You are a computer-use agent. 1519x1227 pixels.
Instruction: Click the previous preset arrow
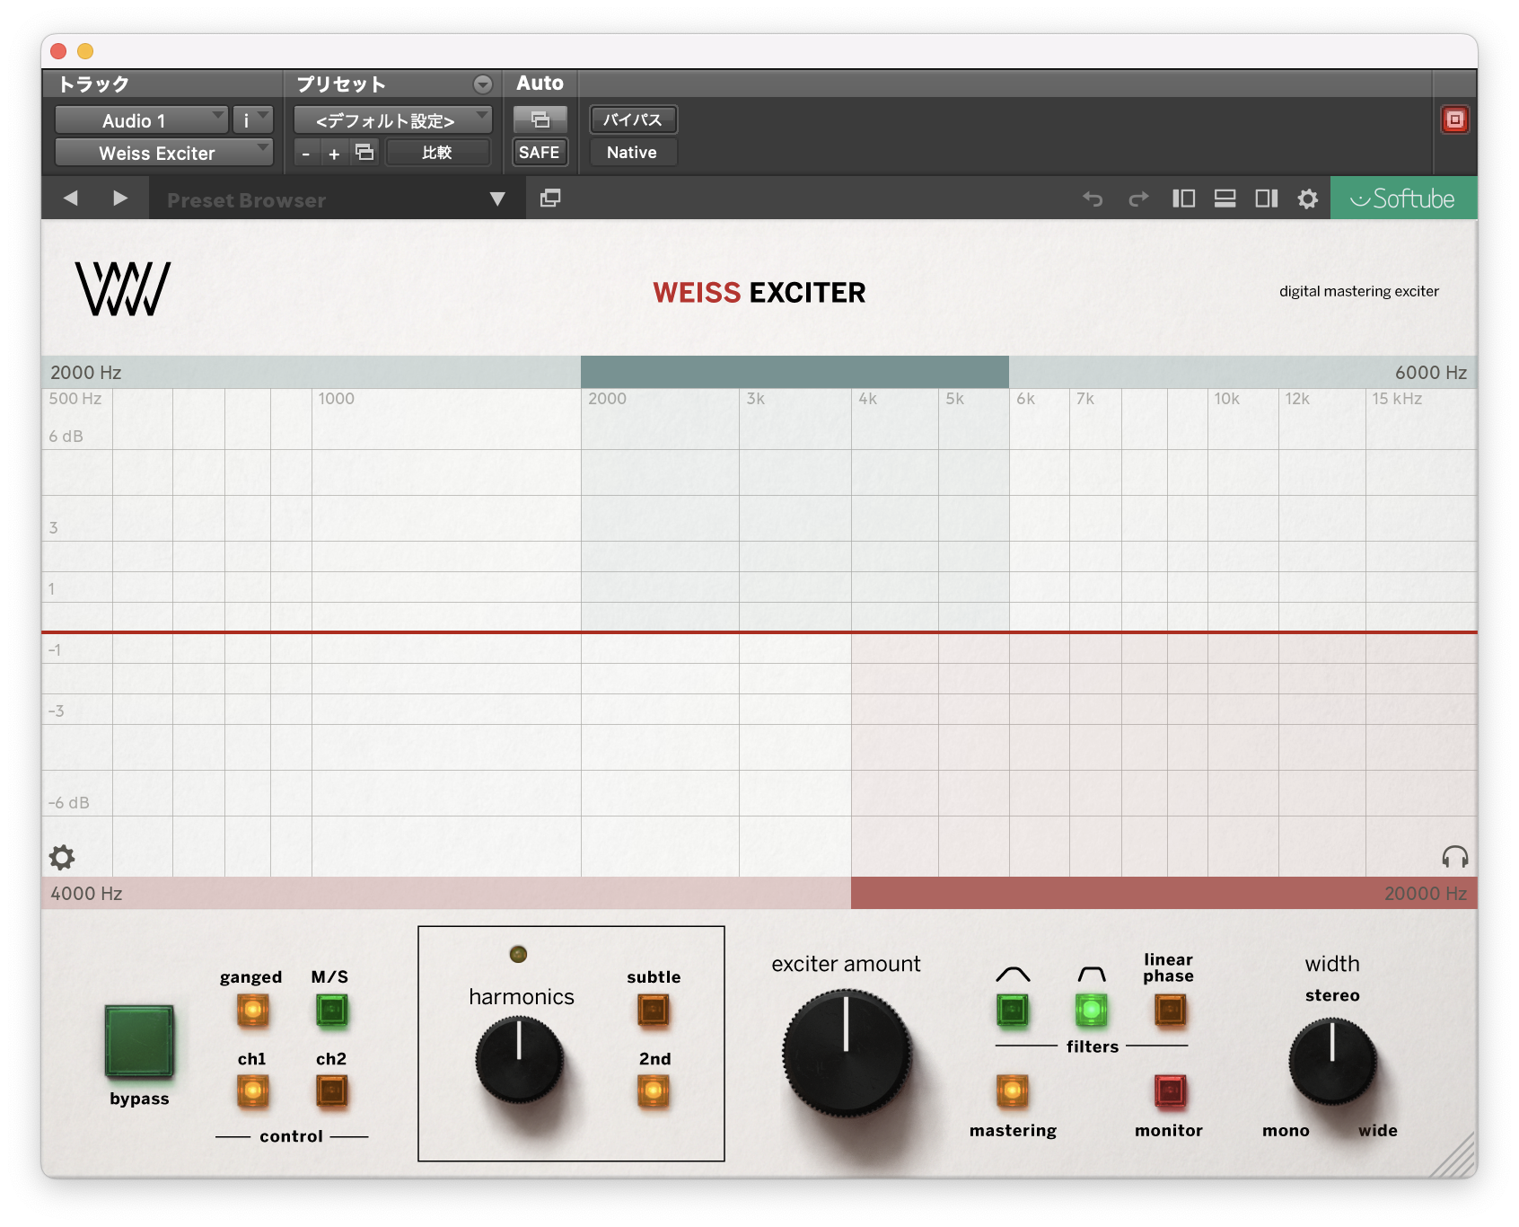click(70, 199)
